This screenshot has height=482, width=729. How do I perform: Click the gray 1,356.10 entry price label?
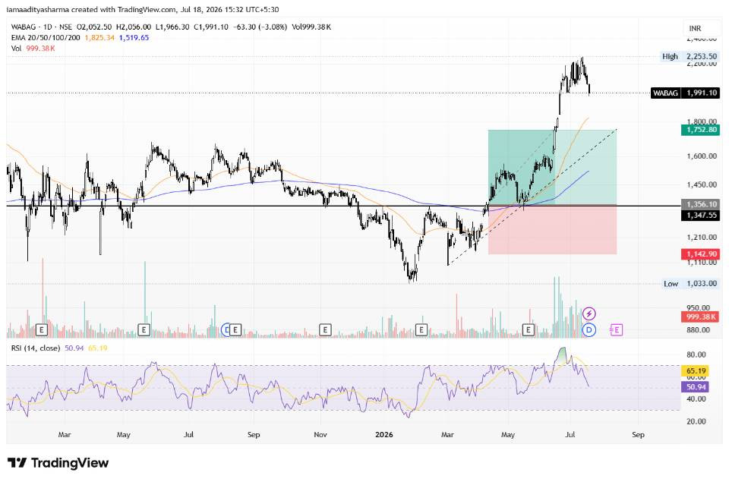pyautogui.click(x=701, y=204)
